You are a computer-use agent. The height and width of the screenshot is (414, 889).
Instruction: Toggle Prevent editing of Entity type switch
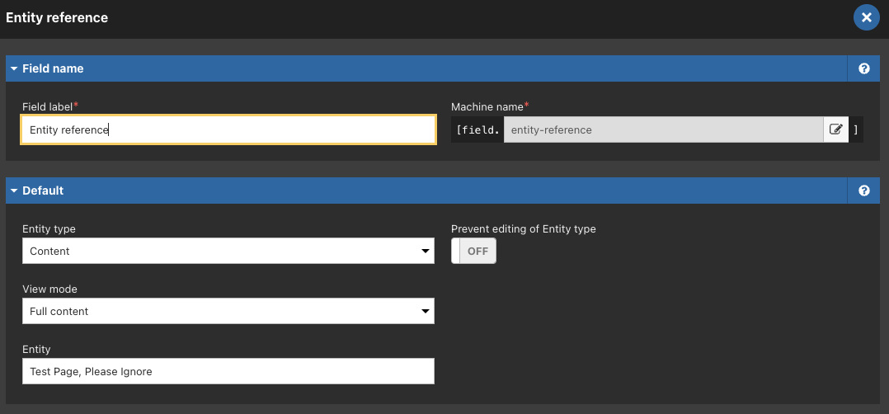pos(473,251)
